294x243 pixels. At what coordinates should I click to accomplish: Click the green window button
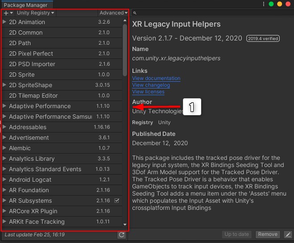(x=271, y=4)
